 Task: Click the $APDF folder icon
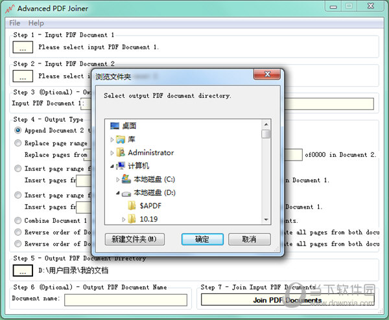132,205
